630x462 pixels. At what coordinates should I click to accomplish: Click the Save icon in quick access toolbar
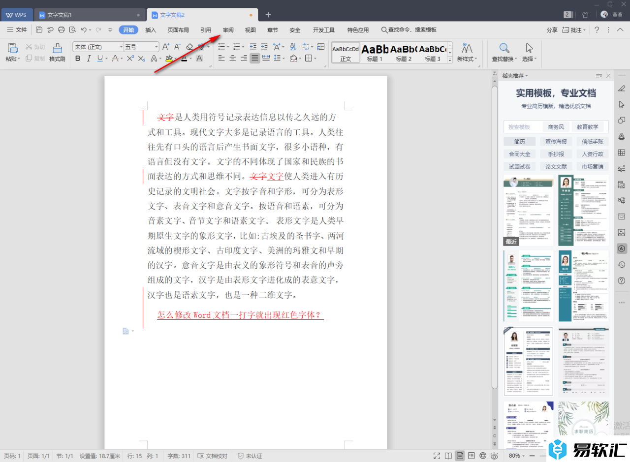(39, 30)
